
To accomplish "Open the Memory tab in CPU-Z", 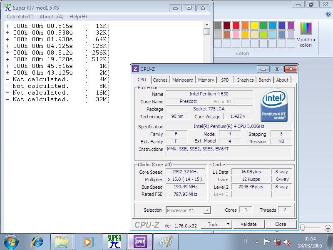I will pos(206,80).
